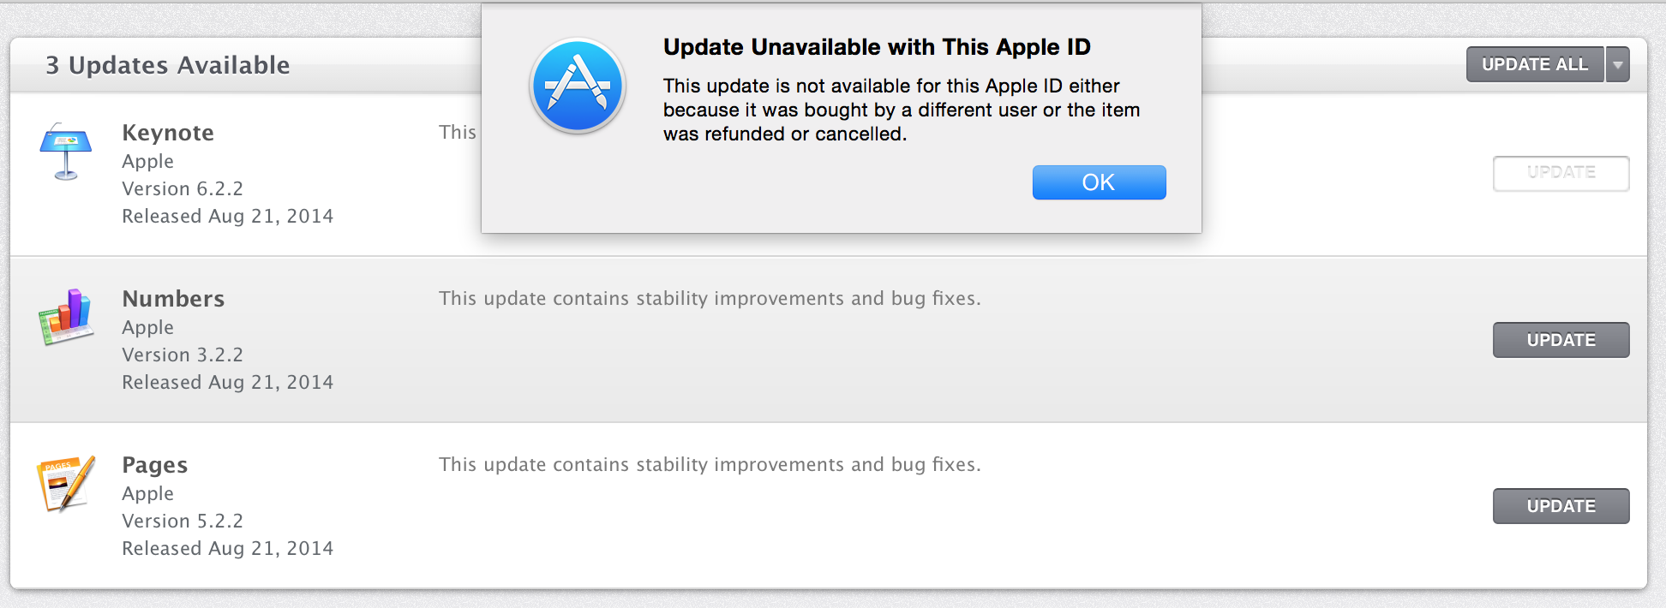1666x608 pixels.
Task: Click the App Store icon in dialog
Action: [x=578, y=86]
